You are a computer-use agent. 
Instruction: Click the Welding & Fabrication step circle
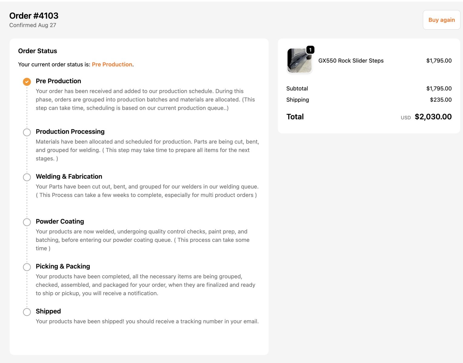(x=27, y=177)
